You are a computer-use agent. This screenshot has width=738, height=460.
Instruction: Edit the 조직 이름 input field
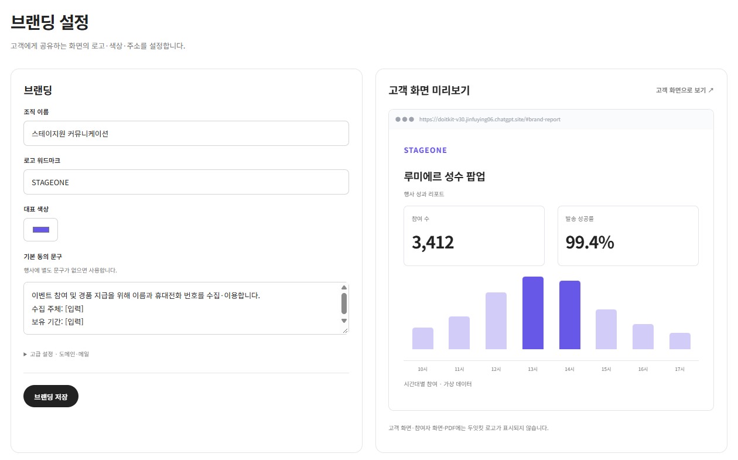pos(186,133)
